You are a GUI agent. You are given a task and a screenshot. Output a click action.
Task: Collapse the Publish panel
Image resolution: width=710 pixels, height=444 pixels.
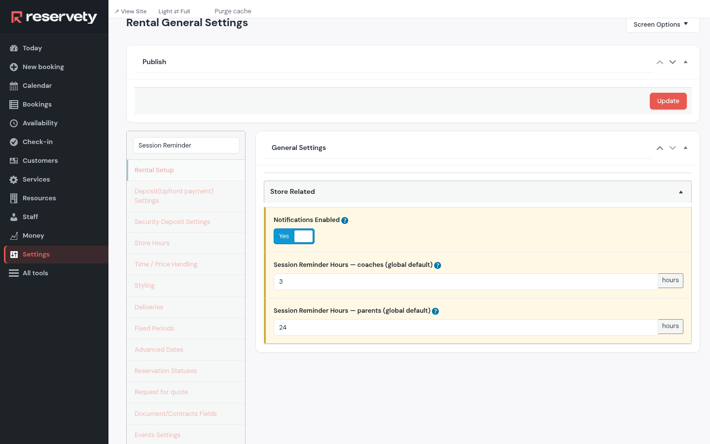click(x=685, y=62)
